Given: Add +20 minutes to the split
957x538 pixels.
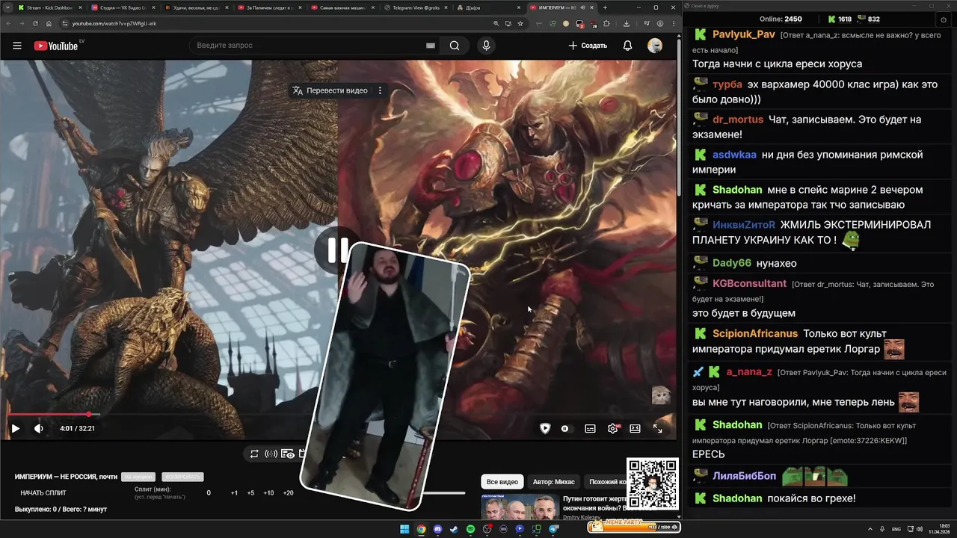Looking at the screenshot, I should (x=288, y=492).
